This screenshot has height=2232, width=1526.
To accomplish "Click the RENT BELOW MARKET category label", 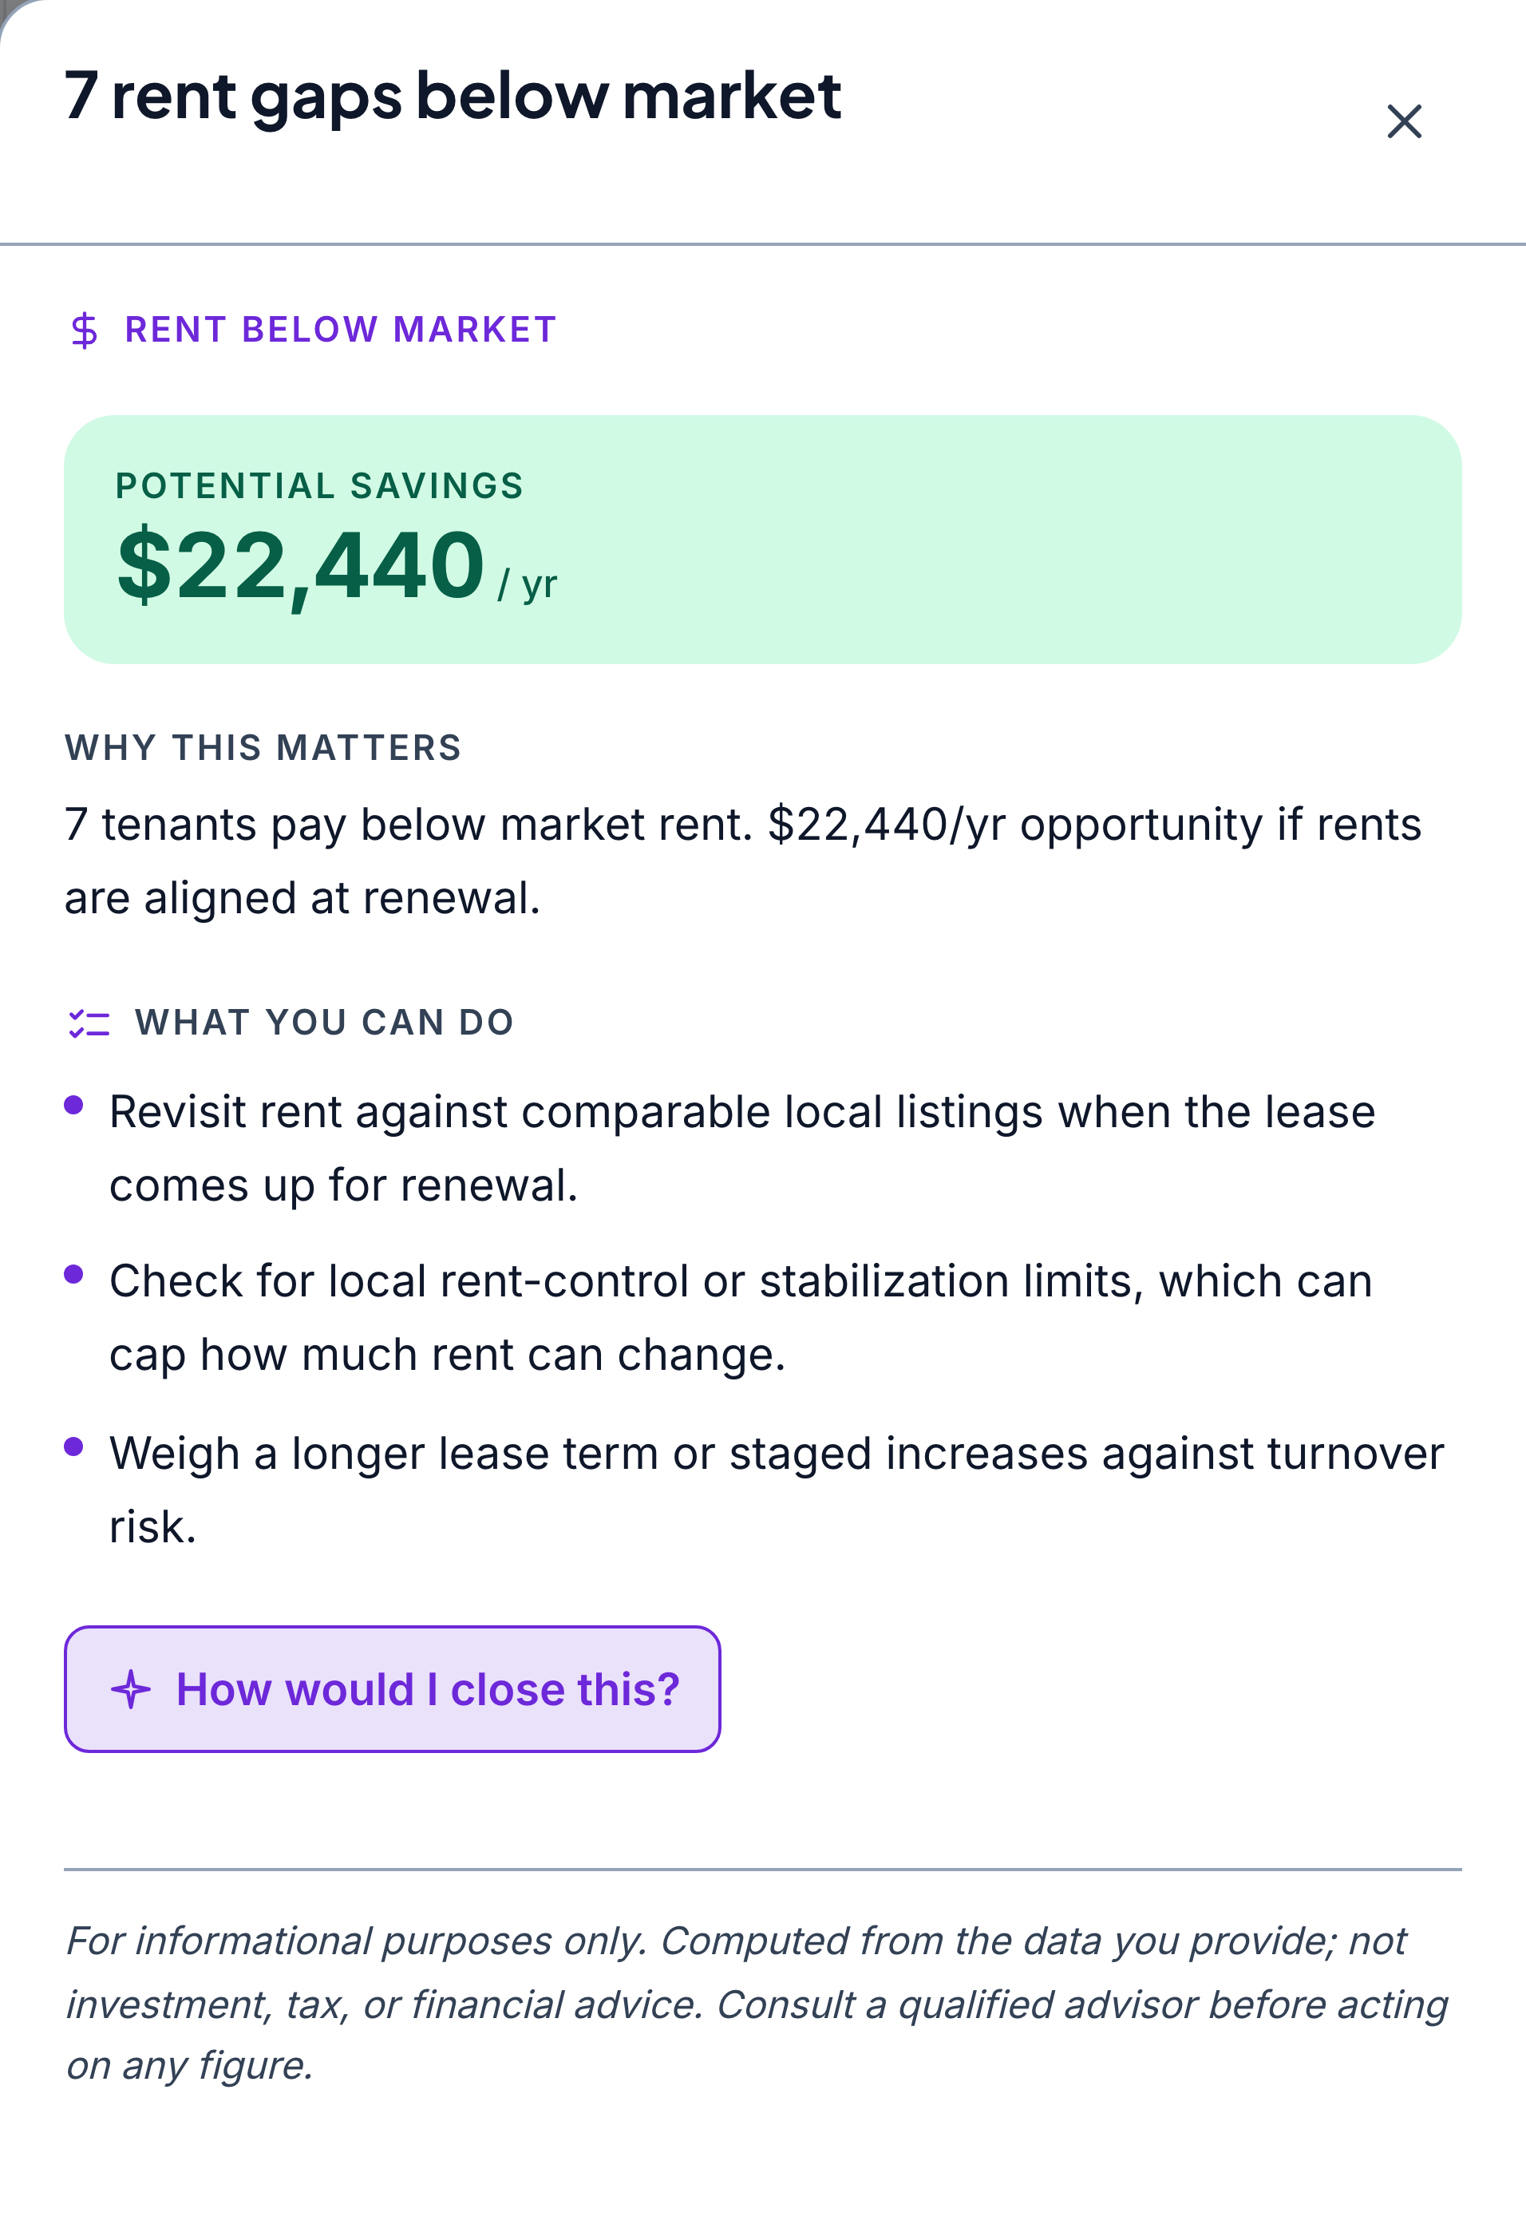I will coord(341,330).
